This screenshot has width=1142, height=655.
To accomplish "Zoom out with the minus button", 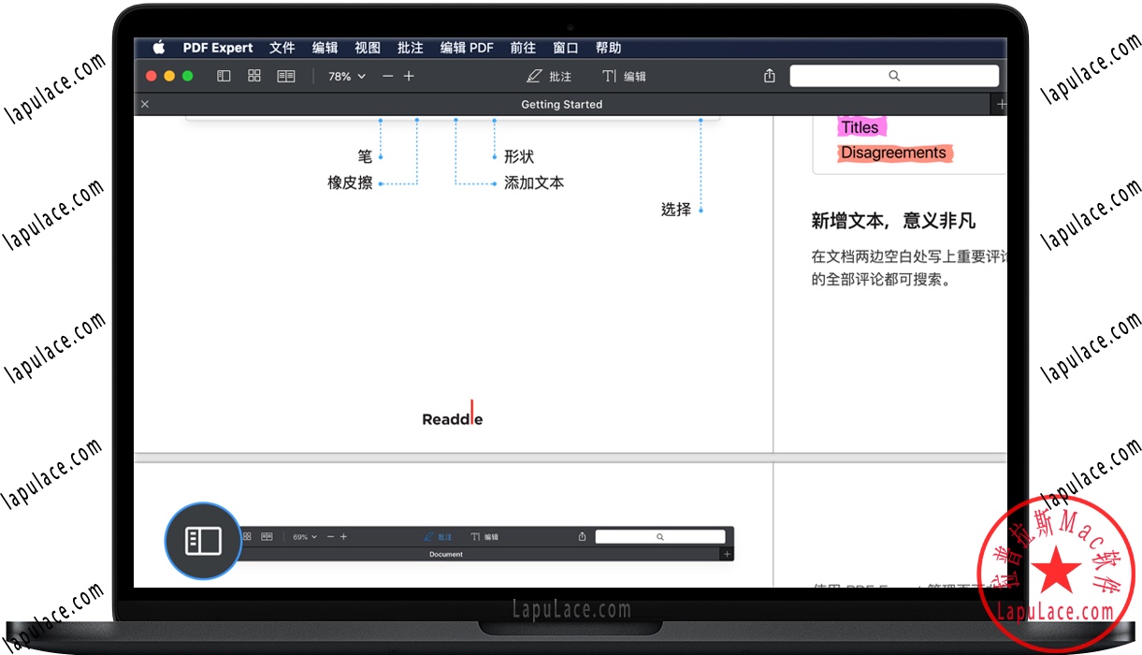I will (x=387, y=76).
